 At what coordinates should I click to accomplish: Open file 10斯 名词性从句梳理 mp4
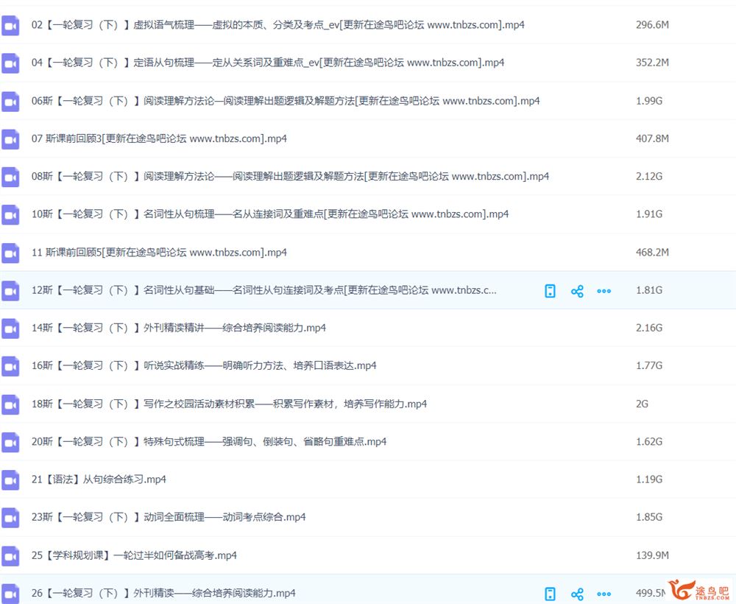[270, 214]
